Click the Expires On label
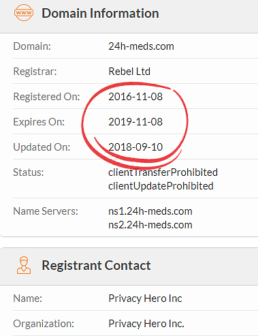Viewport: 258px width, 336px height. pyautogui.click(x=39, y=122)
